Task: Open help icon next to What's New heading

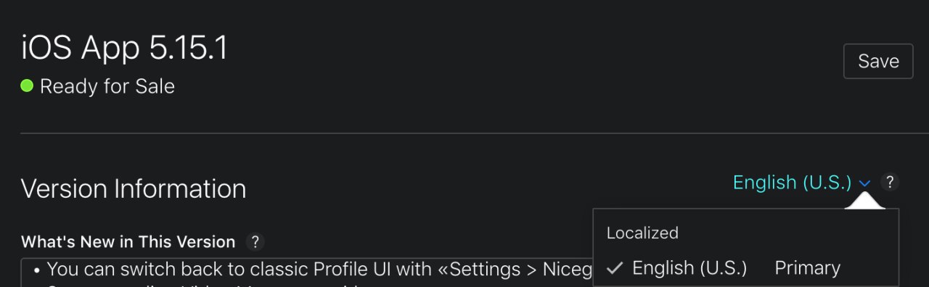Action: (x=254, y=241)
